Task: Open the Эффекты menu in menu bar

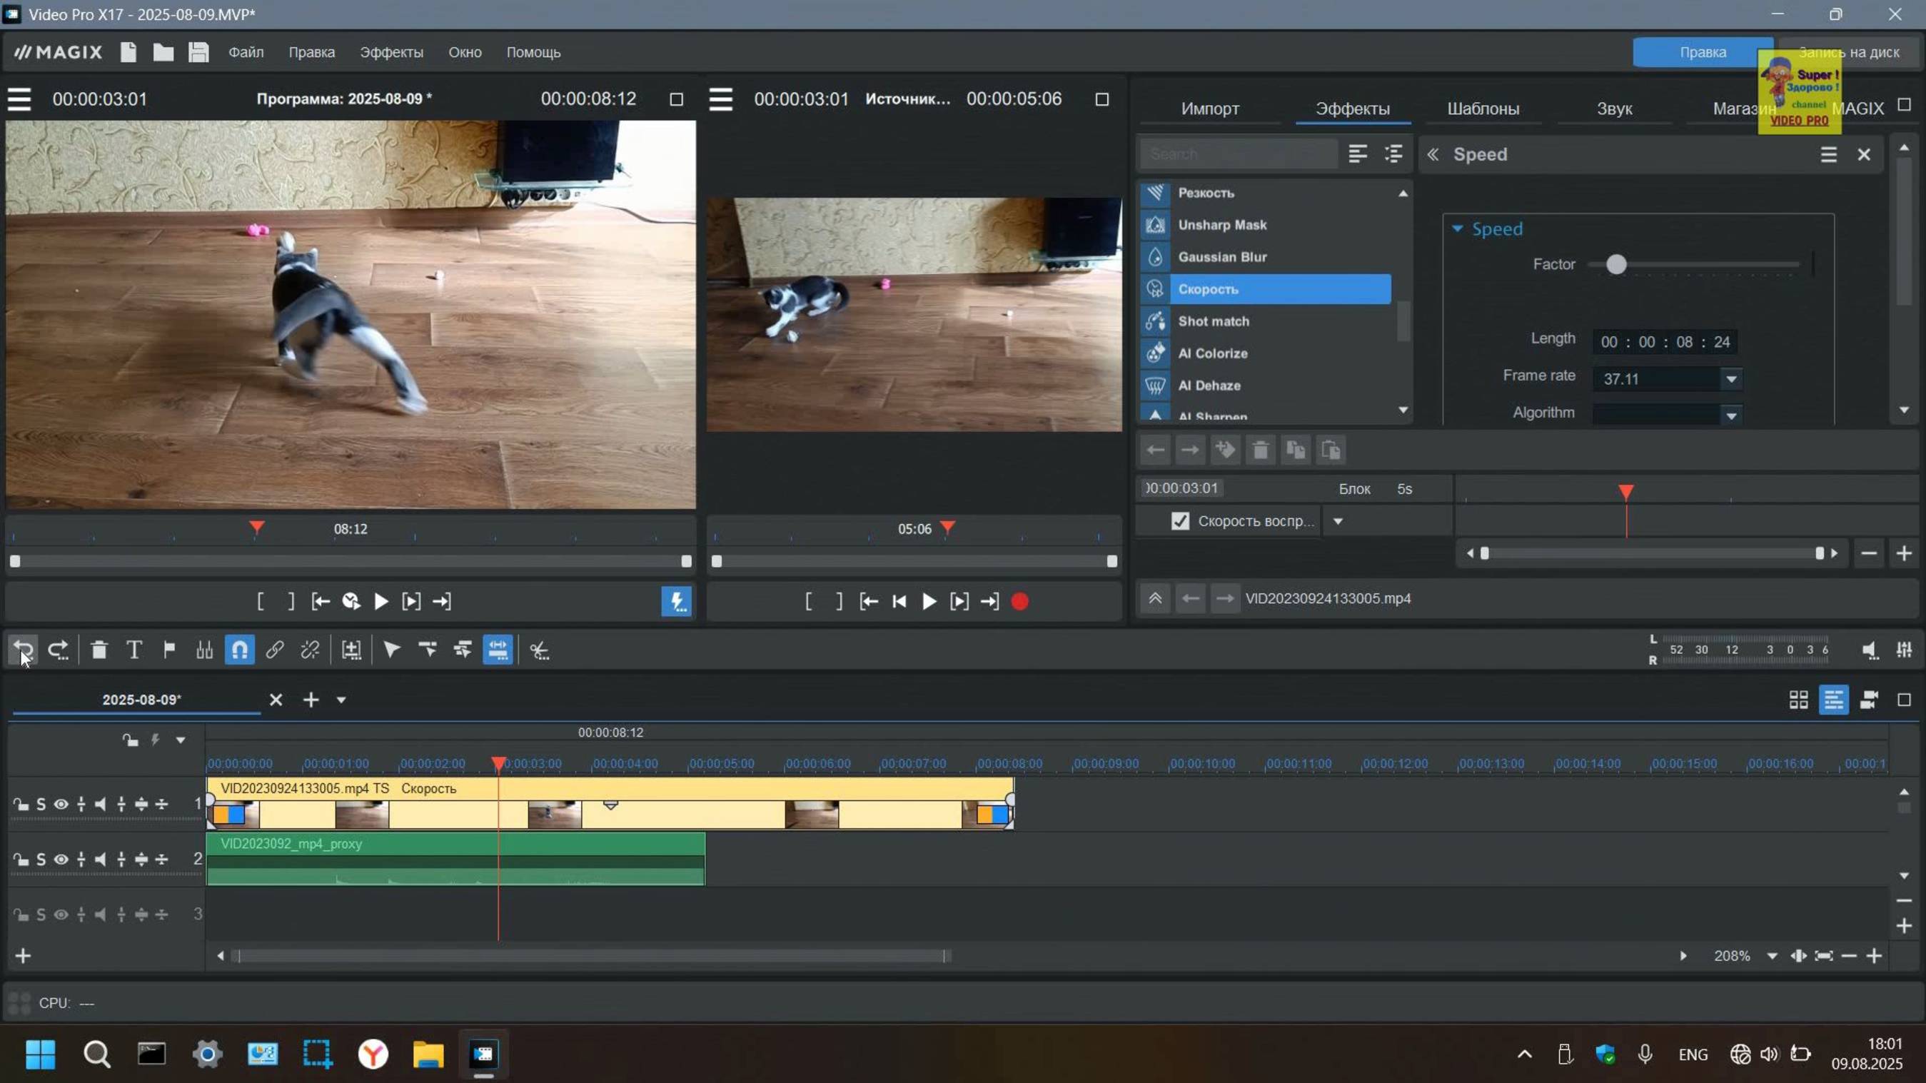Action: coord(391,52)
